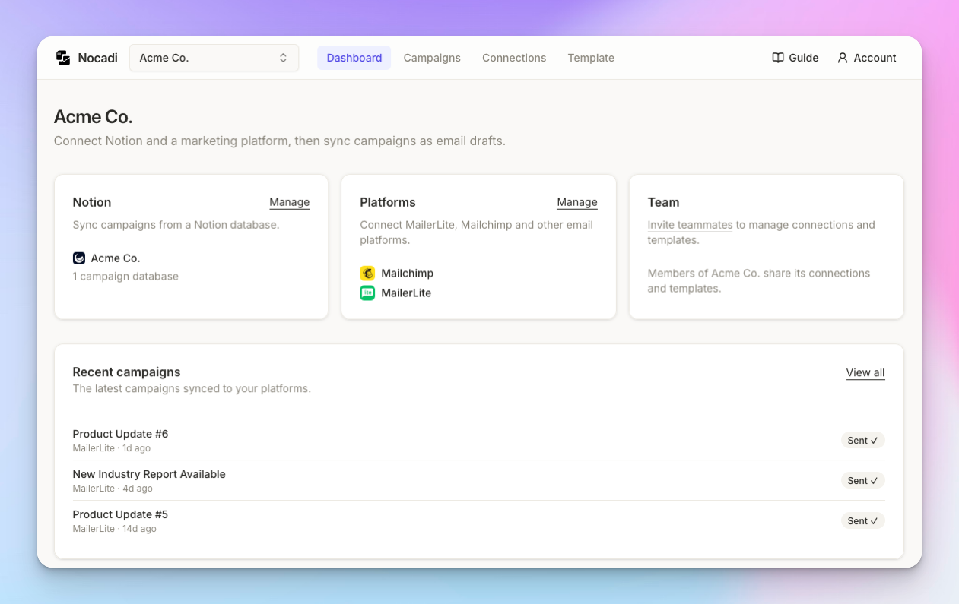Switch to the Dashboard tab
The image size is (959, 604).
point(354,58)
